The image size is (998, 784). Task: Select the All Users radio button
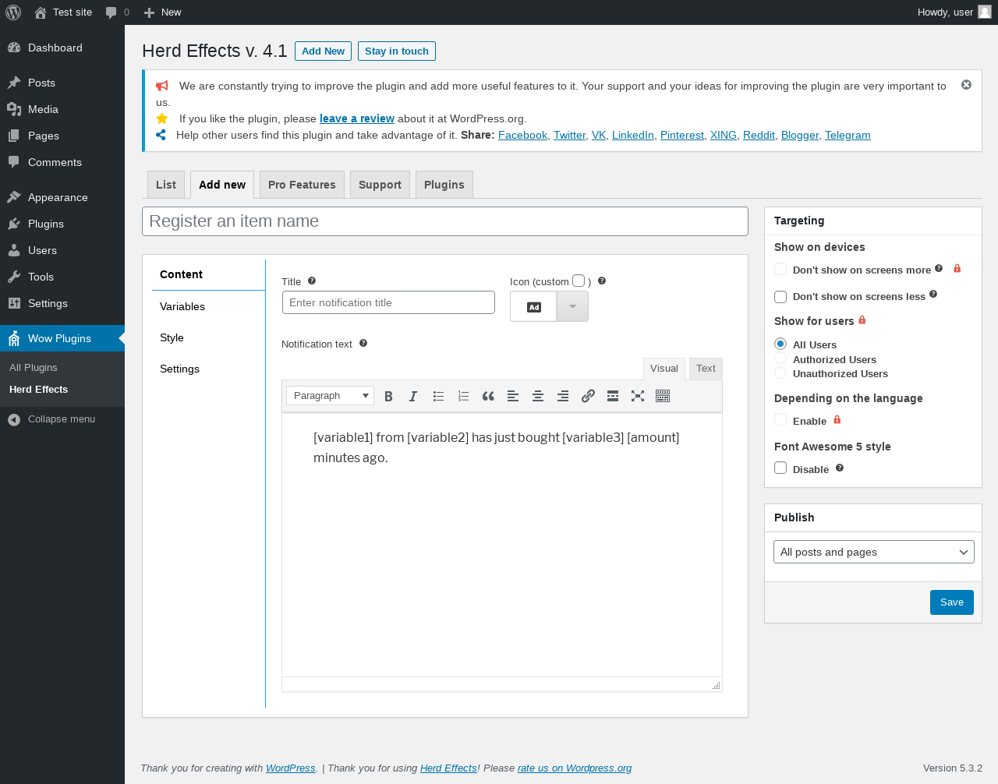[x=780, y=343]
